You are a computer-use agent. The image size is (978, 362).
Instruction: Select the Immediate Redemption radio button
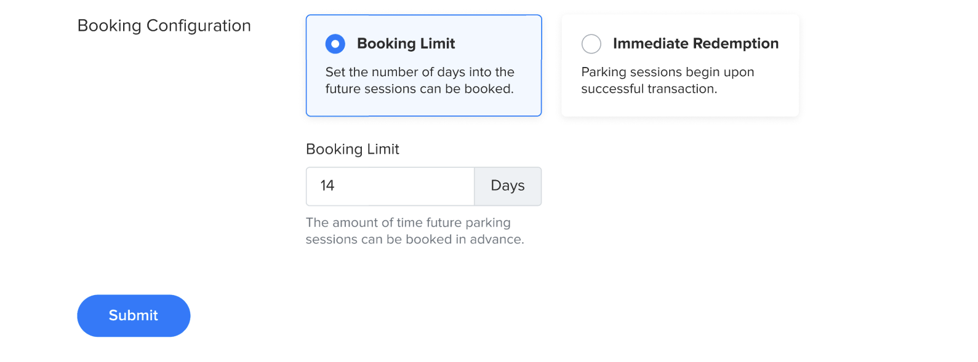click(591, 44)
